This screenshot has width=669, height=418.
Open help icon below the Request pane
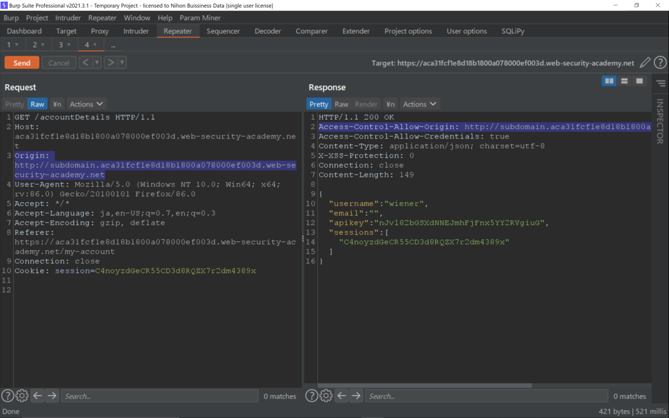[x=7, y=396]
